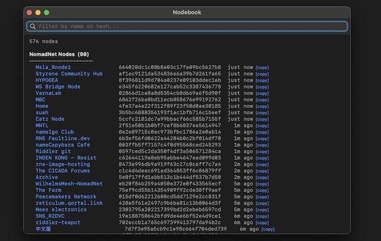Copy hash for reticulum.qortal.link
Image resolution: width=381 pixels, height=241 pixels.
262,204
